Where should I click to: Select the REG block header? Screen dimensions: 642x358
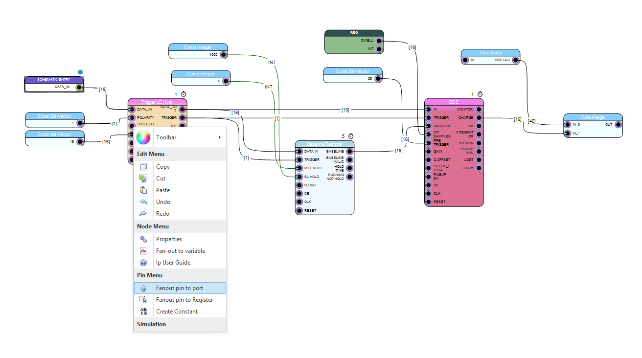point(354,33)
